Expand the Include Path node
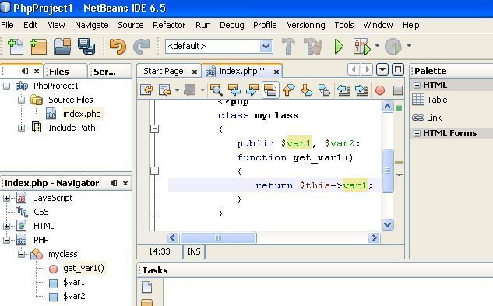Viewport: 493px width, 306px height. pyautogui.click(x=21, y=128)
